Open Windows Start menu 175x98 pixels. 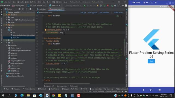click(3, 96)
